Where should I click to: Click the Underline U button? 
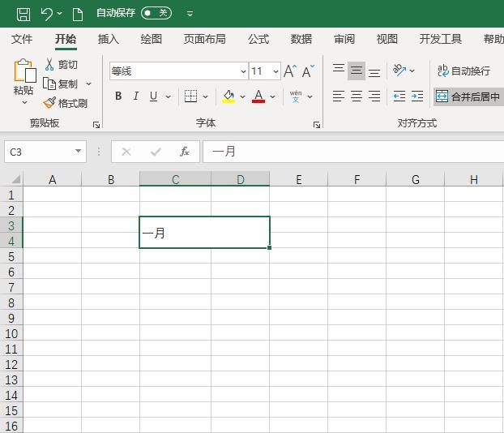153,96
